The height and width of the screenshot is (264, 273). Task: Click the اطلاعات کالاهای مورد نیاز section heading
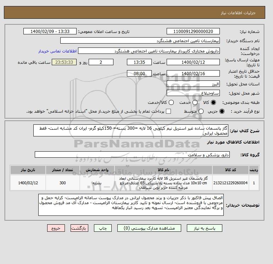pos(233,142)
